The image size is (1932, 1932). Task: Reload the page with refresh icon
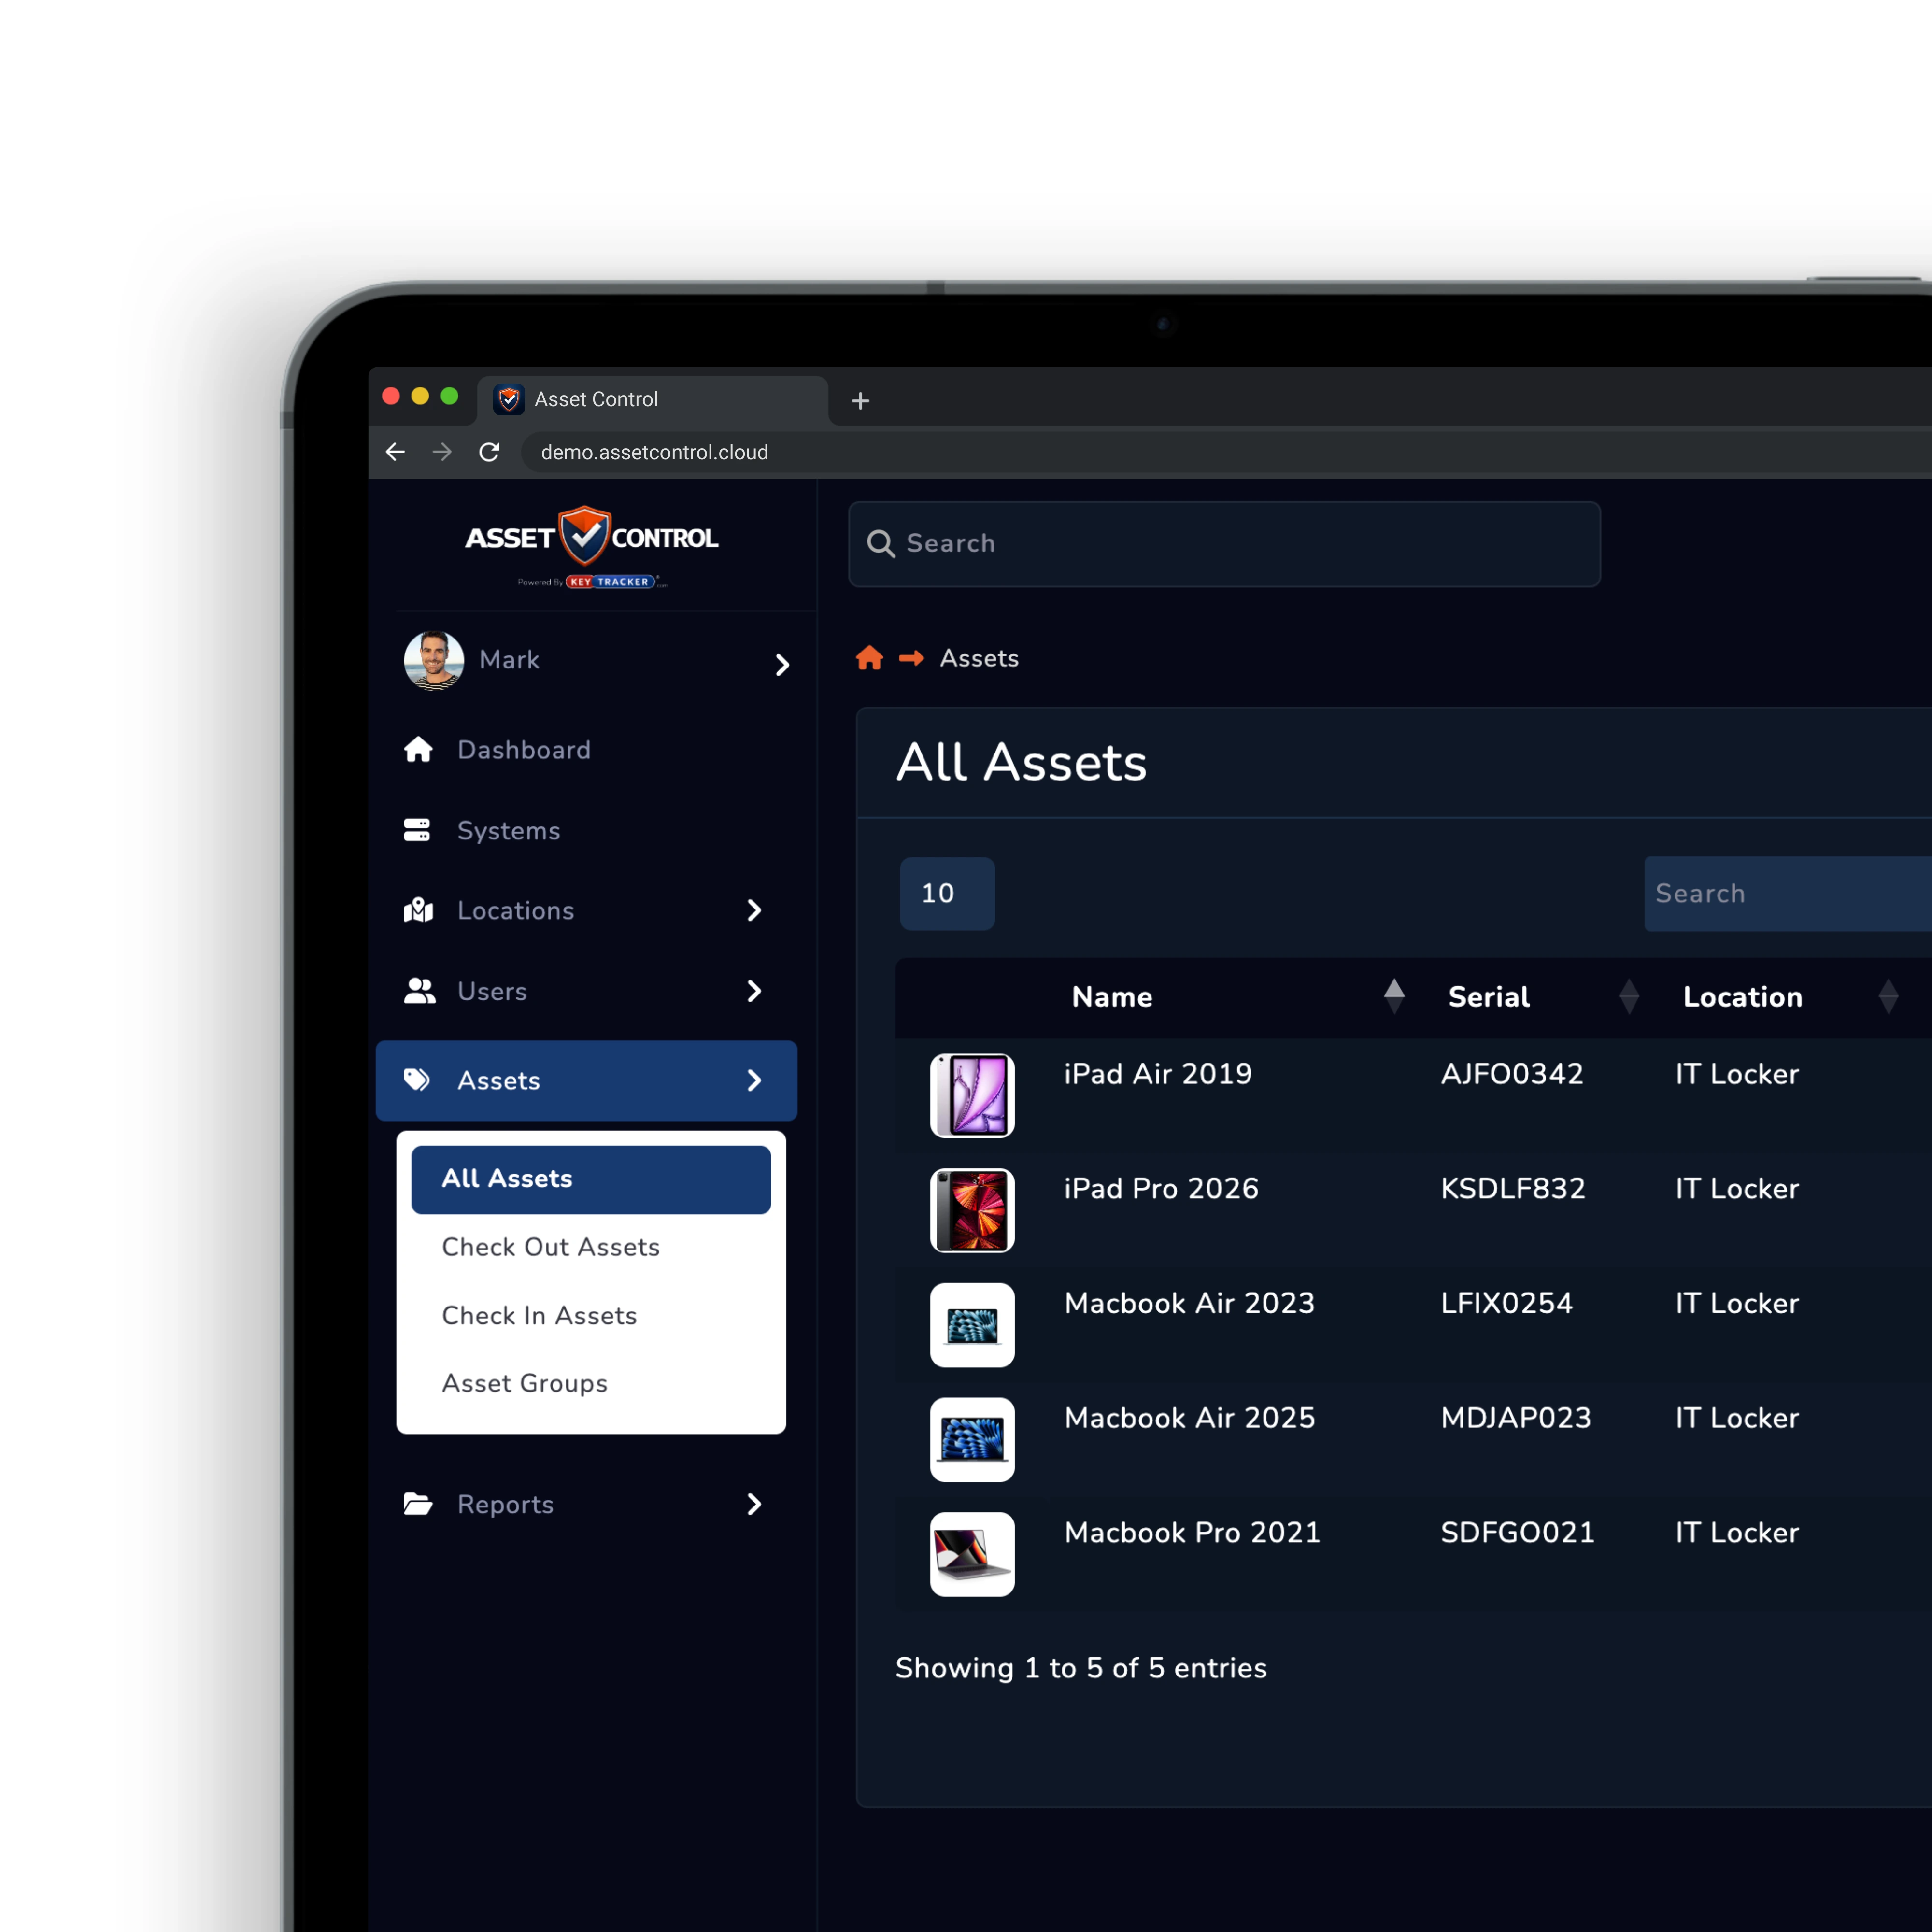489,452
